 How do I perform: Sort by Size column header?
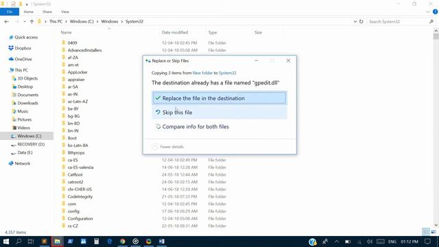tap(258, 32)
